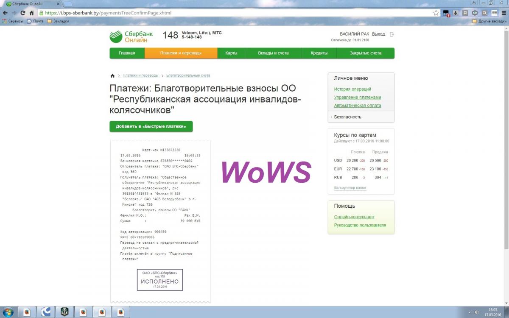Click the barcode extension icon
The height and width of the screenshot is (318, 509).
[494, 13]
